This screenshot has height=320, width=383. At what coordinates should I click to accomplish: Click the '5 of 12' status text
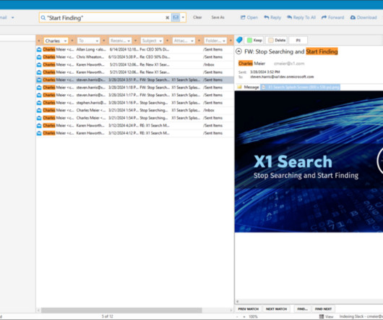point(107,316)
